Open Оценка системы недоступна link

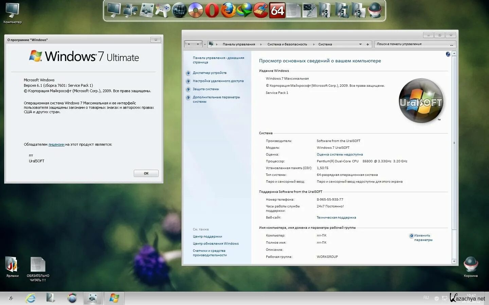click(x=340, y=155)
